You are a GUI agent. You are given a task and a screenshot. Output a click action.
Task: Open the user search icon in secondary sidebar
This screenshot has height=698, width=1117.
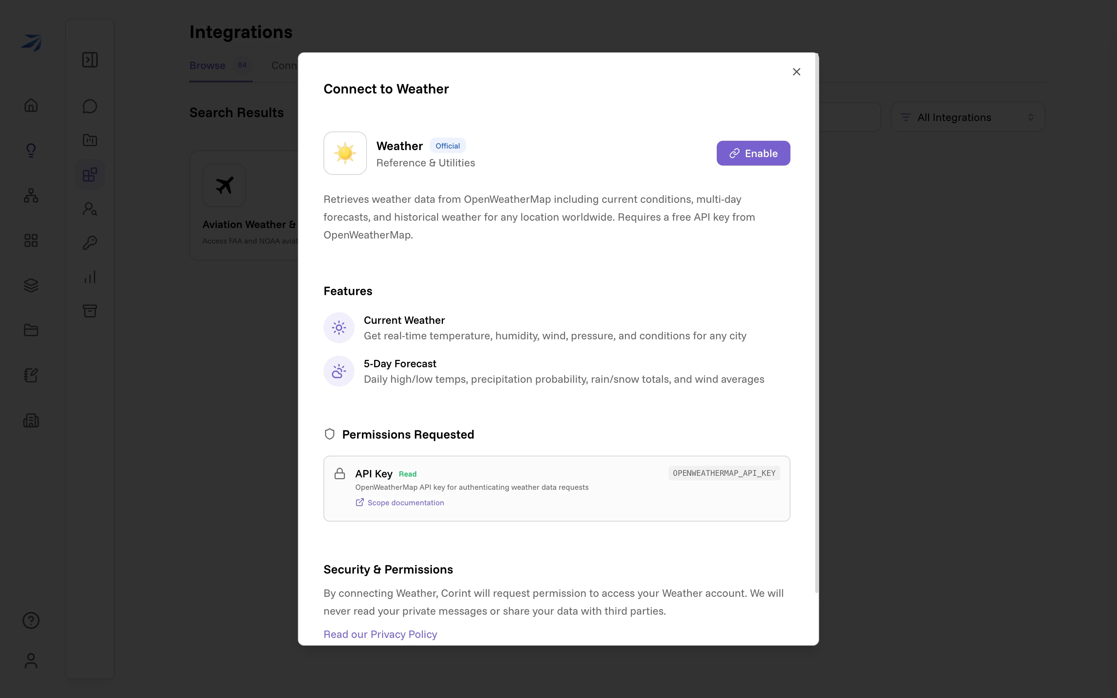point(90,209)
